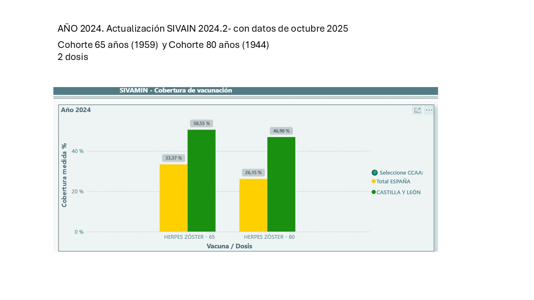Click the 33,37 % data label

[x=174, y=158]
